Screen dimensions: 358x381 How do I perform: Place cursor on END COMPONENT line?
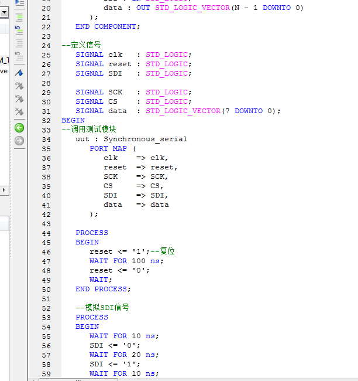pos(108,26)
